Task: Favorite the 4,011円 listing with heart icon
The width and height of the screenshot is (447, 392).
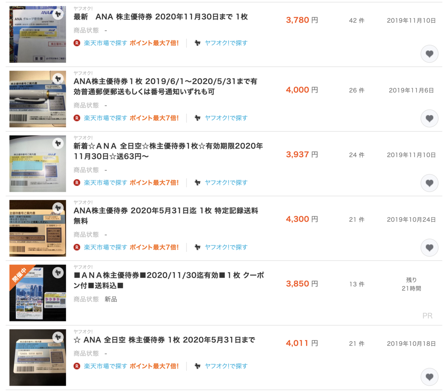Action: (429, 377)
